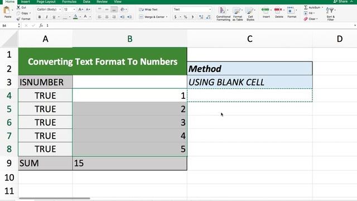
Task: Apply the green fill color
Action: click(x=75, y=17)
